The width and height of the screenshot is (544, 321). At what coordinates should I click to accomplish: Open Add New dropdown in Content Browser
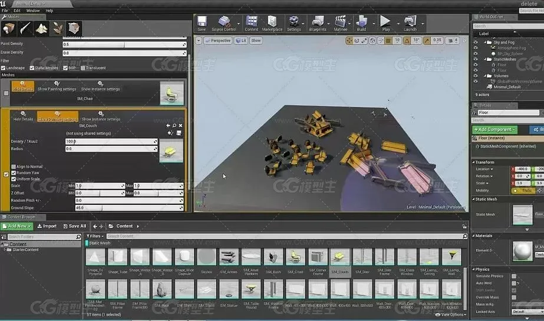pyautogui.click(x=17, y=226)
